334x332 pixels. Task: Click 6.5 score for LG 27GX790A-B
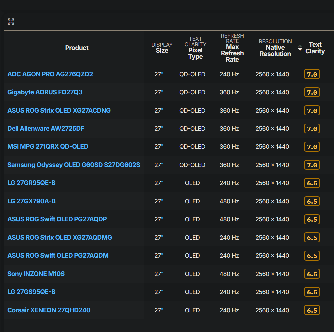coord(312,201)
